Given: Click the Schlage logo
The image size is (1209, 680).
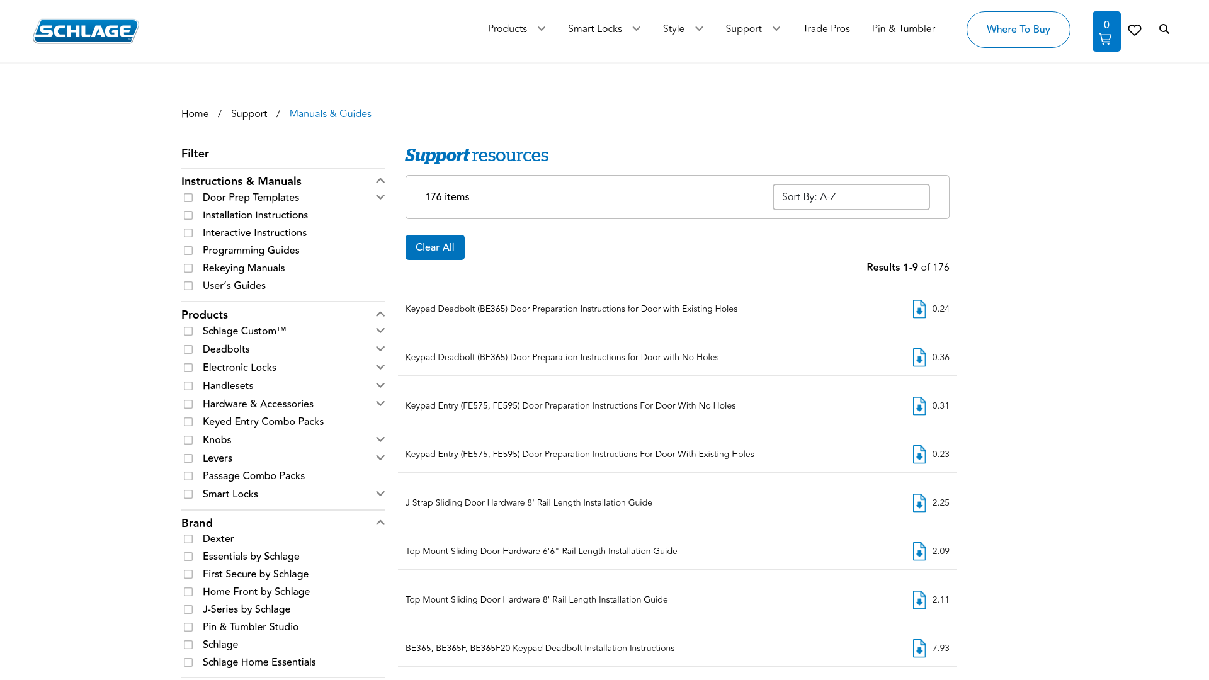Looking at the screenshot, I should [86, 31].
